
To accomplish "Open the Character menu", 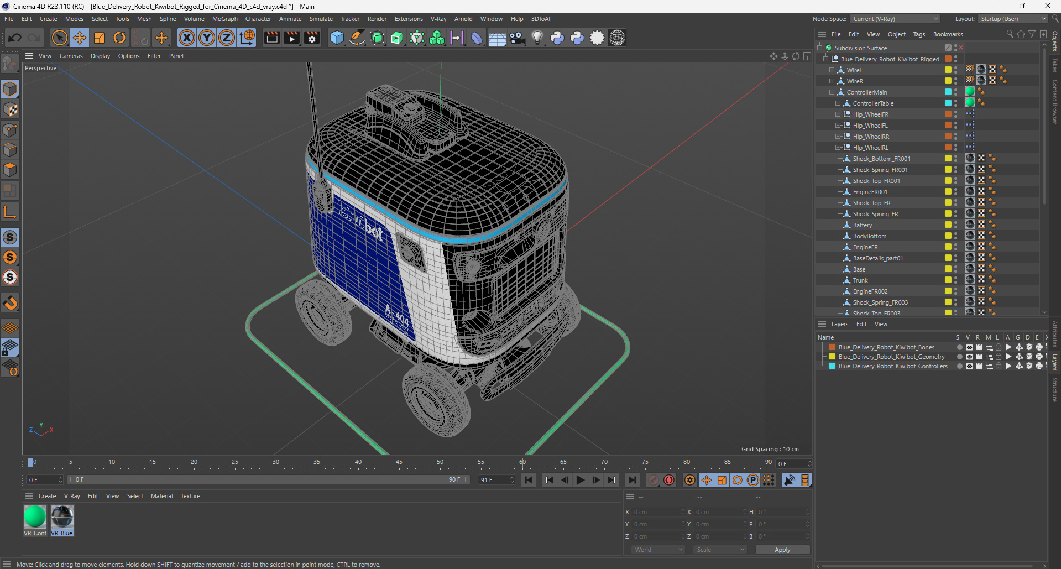I will pos(258,19).
